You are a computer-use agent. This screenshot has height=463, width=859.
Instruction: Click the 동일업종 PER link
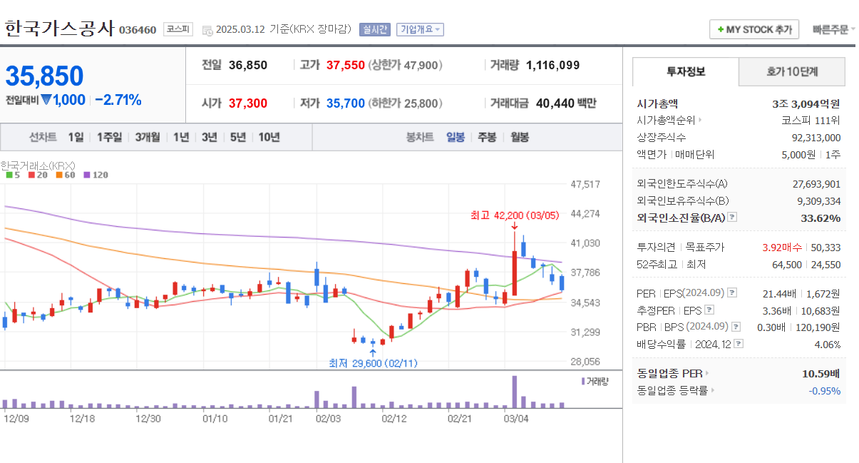(x=669, y=373)
